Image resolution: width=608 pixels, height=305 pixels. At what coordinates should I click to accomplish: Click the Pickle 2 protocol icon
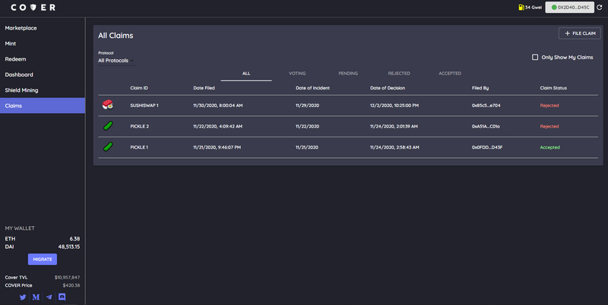pos(108,126)
